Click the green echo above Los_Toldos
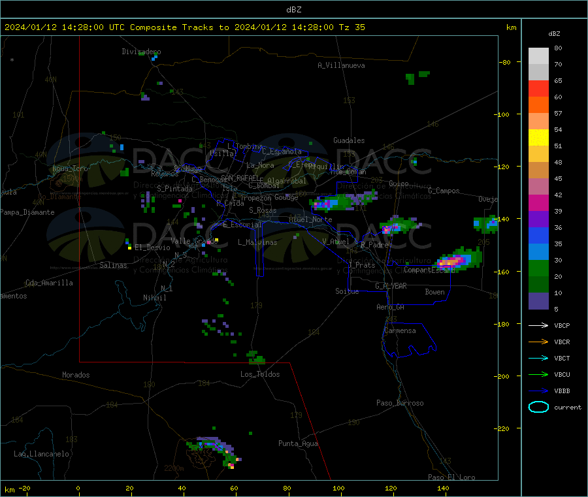The height and width of the screenshot is (497, 588). pos(255,358)
